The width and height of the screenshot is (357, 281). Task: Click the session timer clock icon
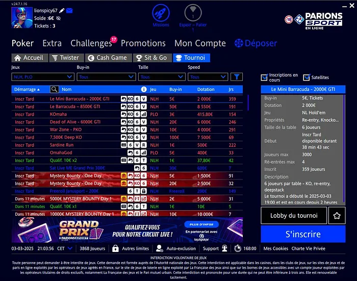coord(238,248)
